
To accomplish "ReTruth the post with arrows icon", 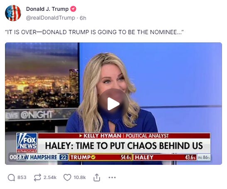I will click(37, 177).
